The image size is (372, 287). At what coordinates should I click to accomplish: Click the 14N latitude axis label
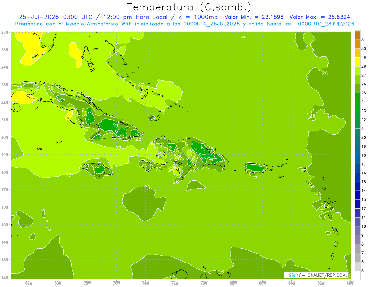tap(4, 242)
